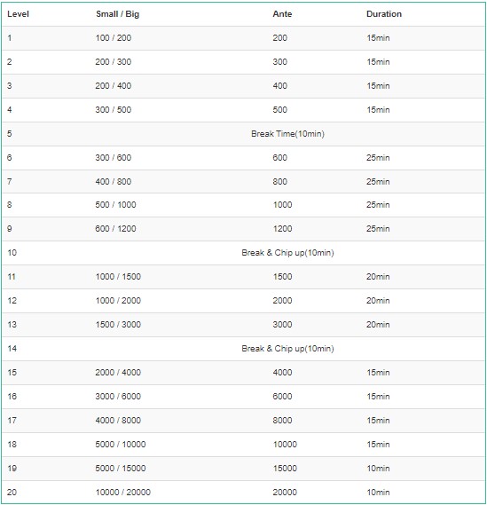The width and height of the screenshot is (487, 505).
Task: Click the ante value 15000
Action: [285, 469]
